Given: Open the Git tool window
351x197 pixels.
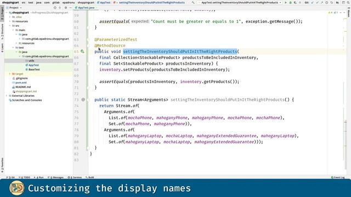Looking at the screenshot, I should (x=10, y=177).
